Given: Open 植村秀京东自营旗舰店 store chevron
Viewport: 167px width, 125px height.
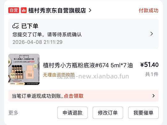Looking at the screenshot, I should pos(90,10).
